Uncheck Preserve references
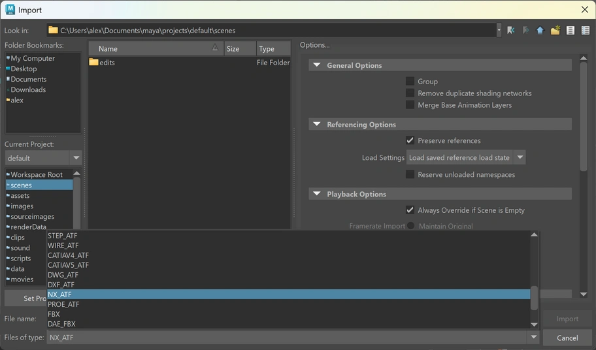 pyautogui.click(x=410, y=140)
